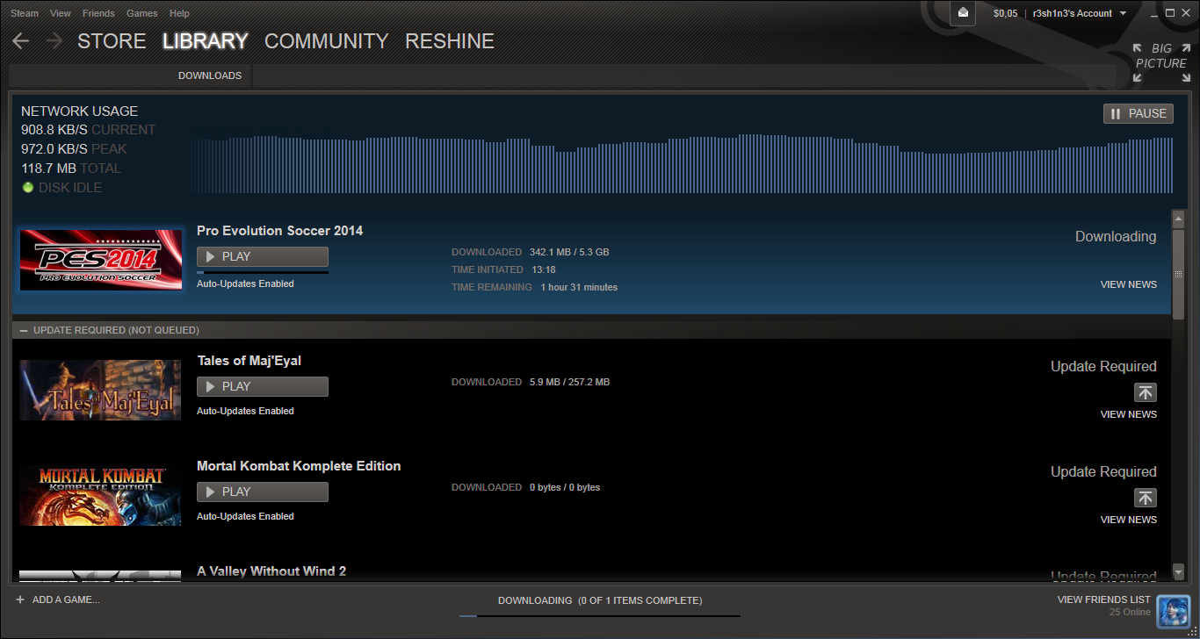Switch to Big Picture mode

pyautogui.click(x=1160, y=62)
